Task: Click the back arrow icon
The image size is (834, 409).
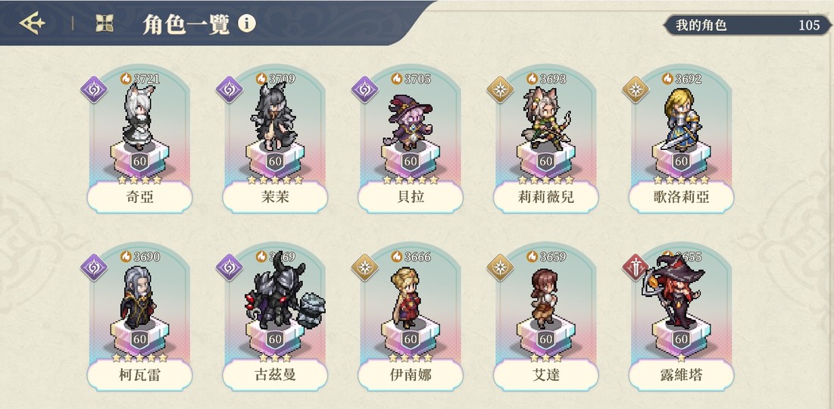Action: pyautogui.click(x=33, y=23)
